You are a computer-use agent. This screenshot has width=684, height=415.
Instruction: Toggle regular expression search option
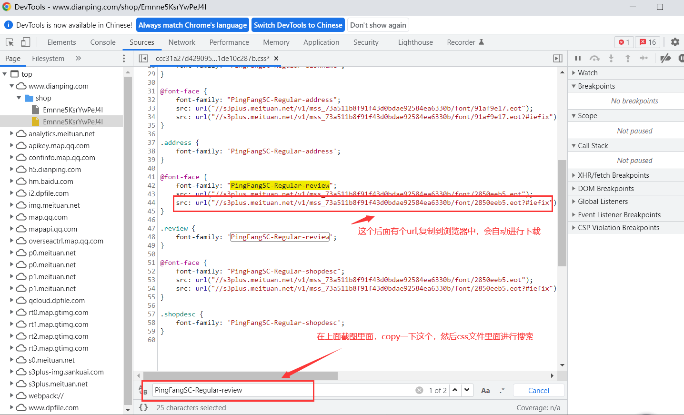(502, 390)
